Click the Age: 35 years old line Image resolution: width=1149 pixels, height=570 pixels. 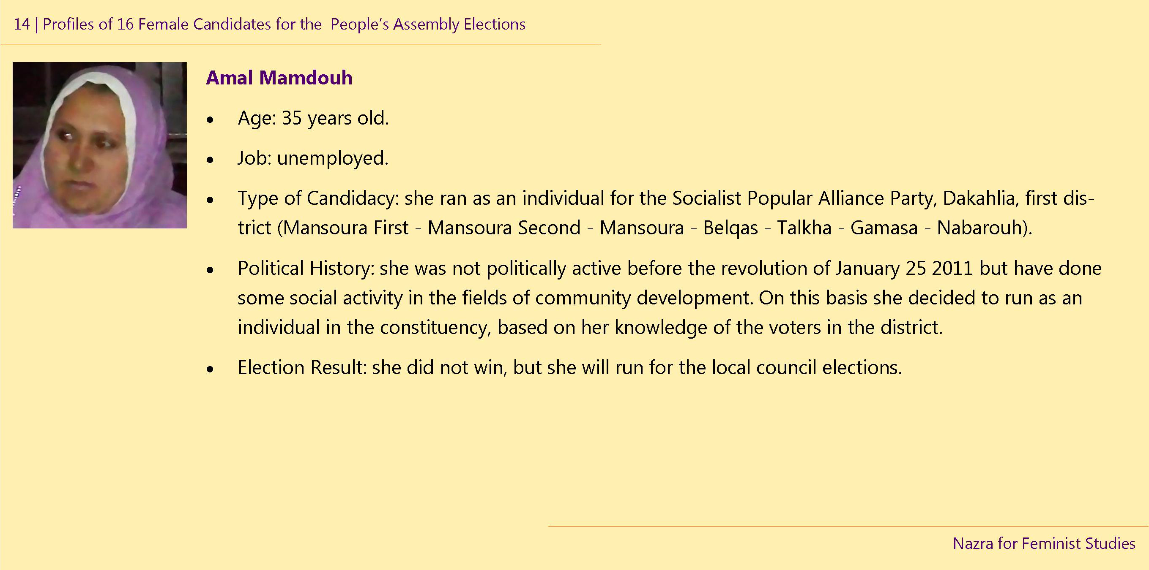click(313, 119)
